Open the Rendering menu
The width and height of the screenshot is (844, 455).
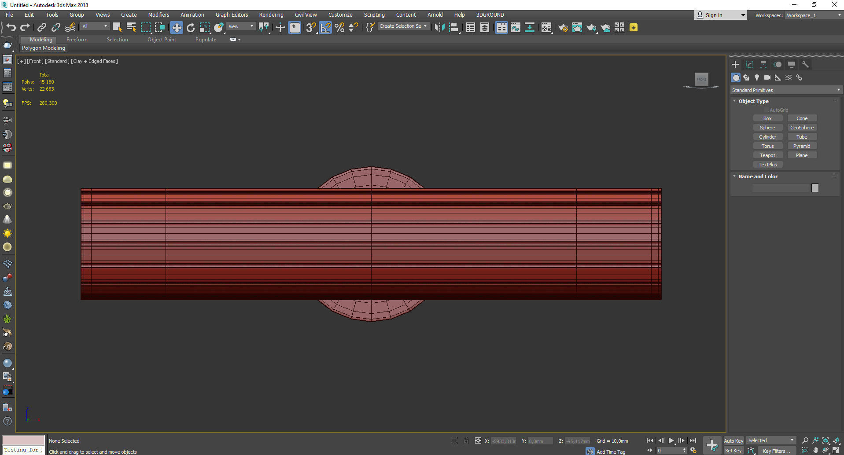point(271,15)
